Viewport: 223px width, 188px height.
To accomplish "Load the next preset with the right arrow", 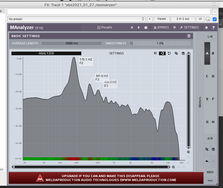I will coord(139,28).
